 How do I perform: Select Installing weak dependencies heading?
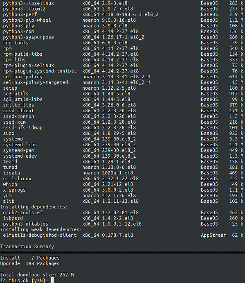(x=41, y=230)
